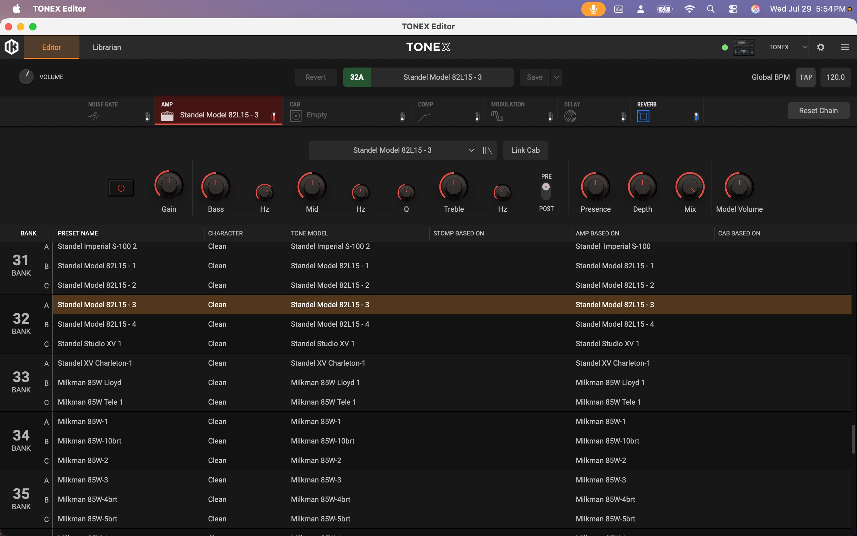Open the TONEX Editor app menu
Screen dimensions: 857x536
pos(60,9)
